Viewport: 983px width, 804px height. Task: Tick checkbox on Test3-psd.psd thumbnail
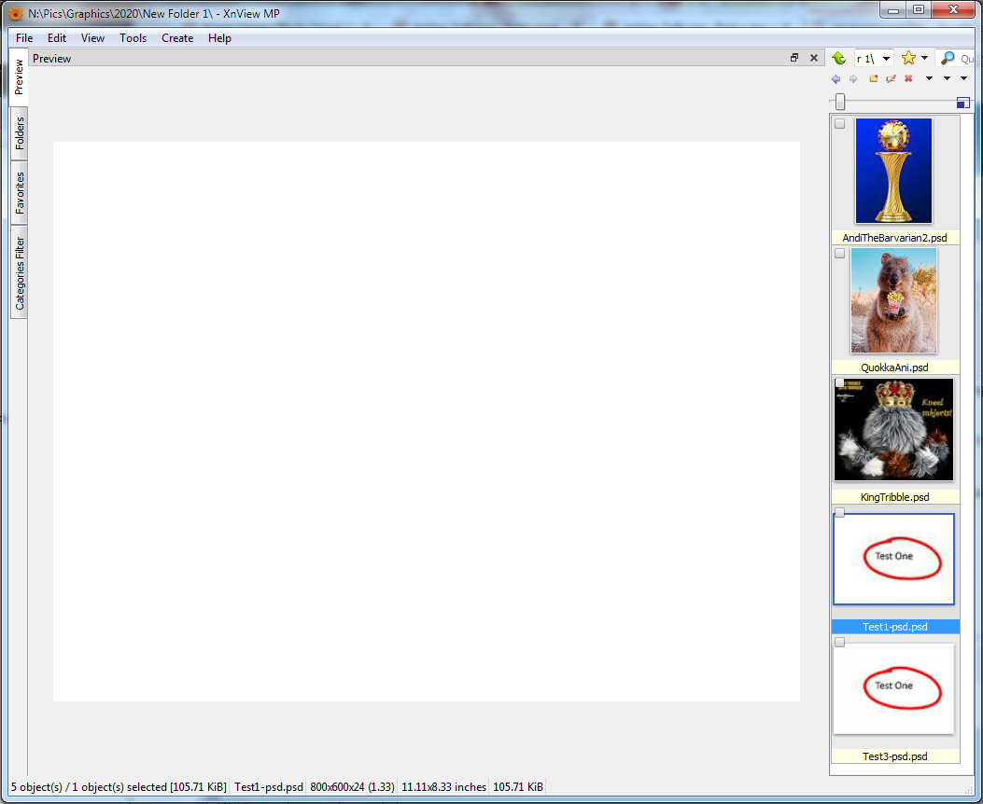pyautogui.click(x=840, y=643)
